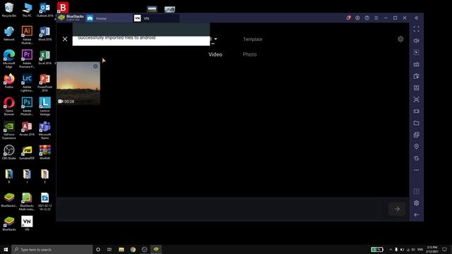Take a BlueStacks screenshot
The image size is (452, 254).
pyautogui.click(x=416, y=99)
